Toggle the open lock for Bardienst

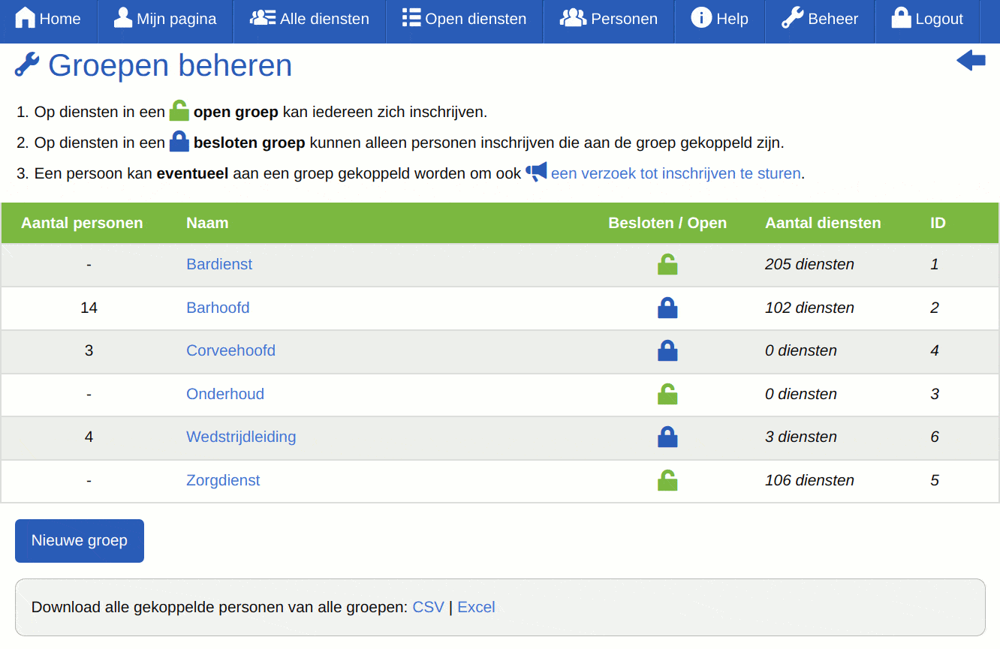pyautogui.click(x=667, y=264)
